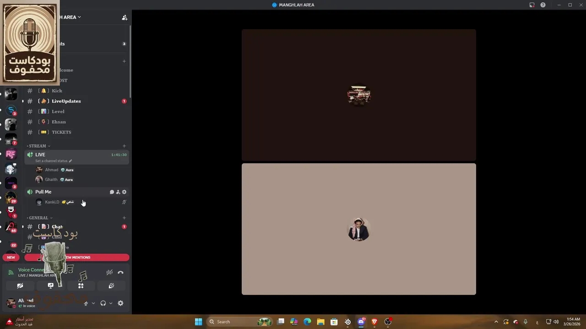Open chat bubble icon on Pull Me
Viewport: 586px width, 329px height.
112,192
